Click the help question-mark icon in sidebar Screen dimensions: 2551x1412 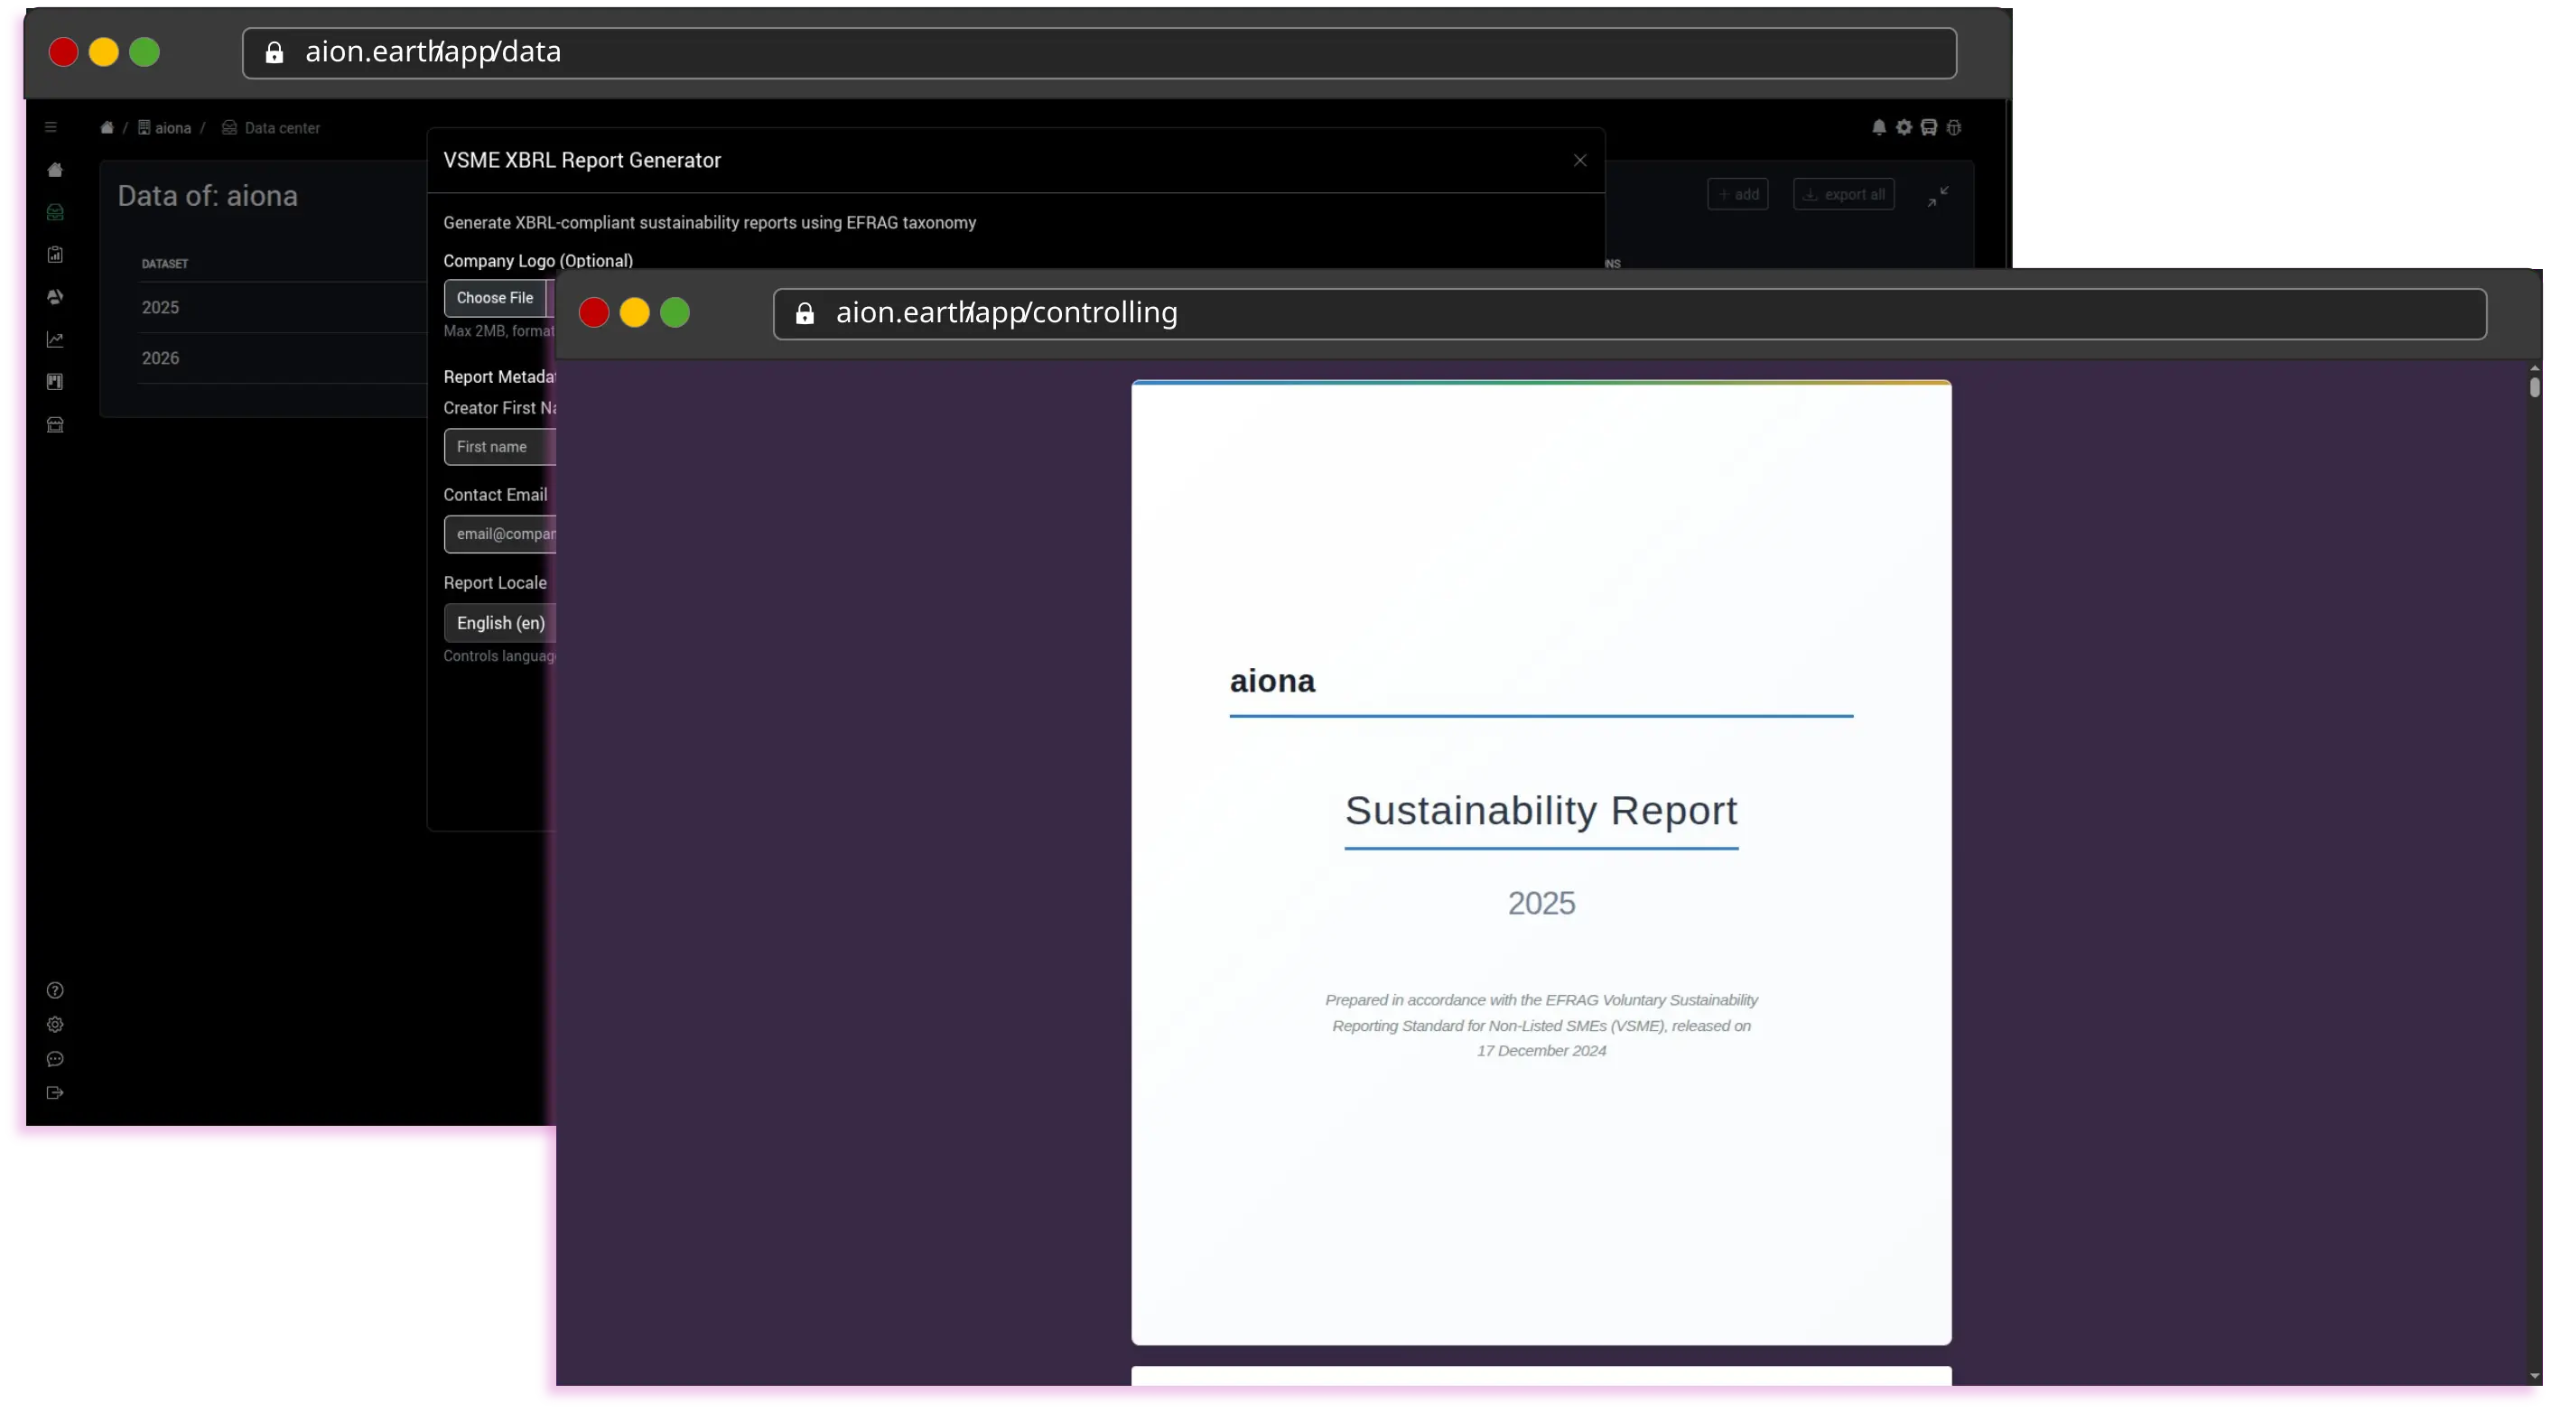pyautogui.click(x=54, y=990)
